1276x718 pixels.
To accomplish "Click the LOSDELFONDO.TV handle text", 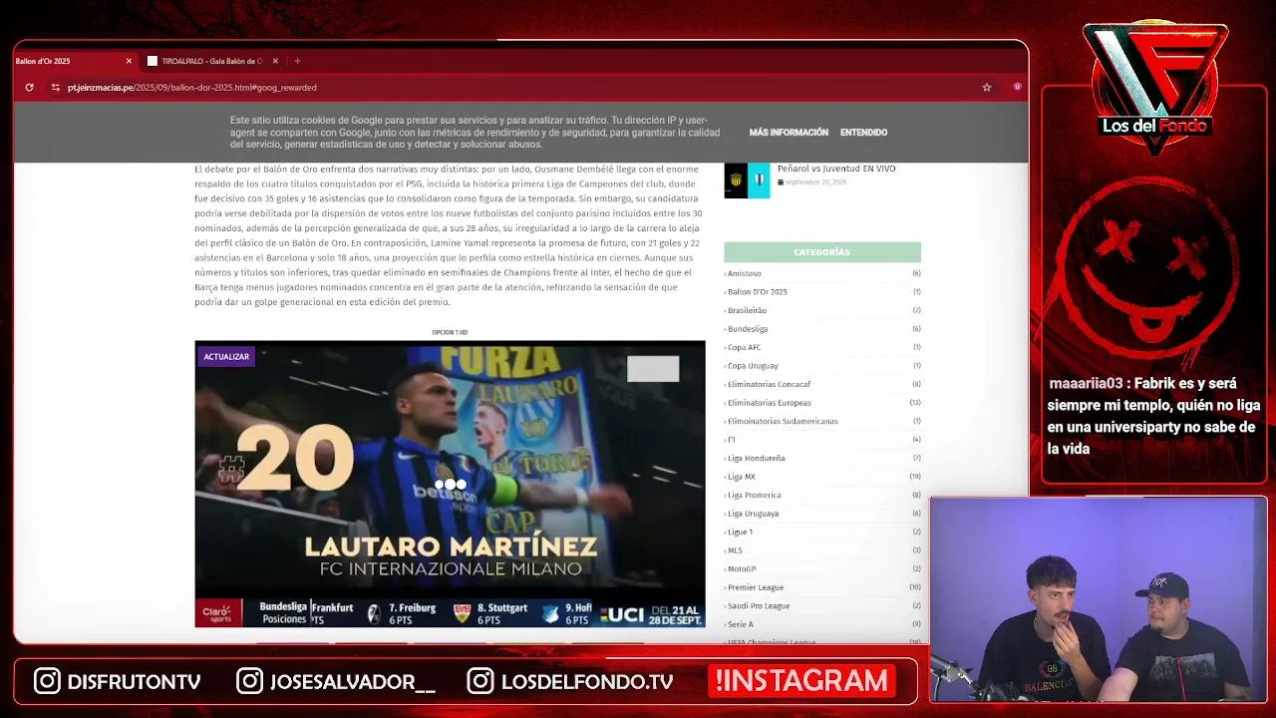I will (x=587, y=682).
